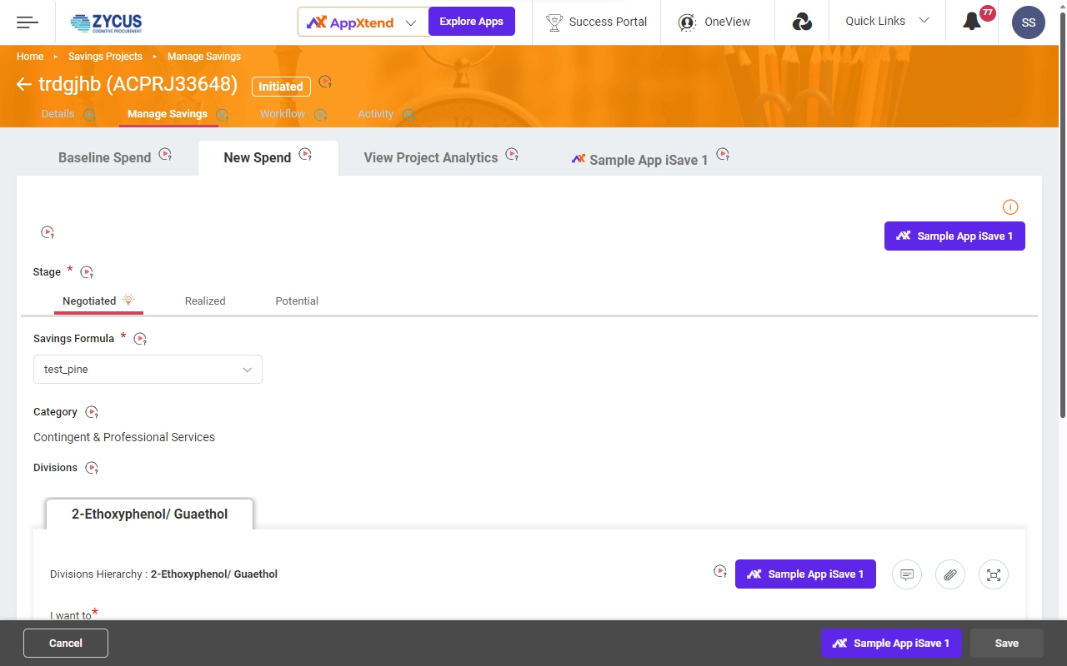The image size is (1067, 666).
Task: Click the expand fullscreen icon
Action: [x=994, y=574]
